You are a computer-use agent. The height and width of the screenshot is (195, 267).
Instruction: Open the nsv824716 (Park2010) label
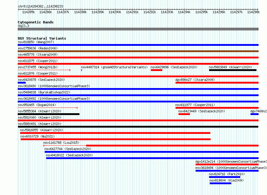click(x=227, y=174)
